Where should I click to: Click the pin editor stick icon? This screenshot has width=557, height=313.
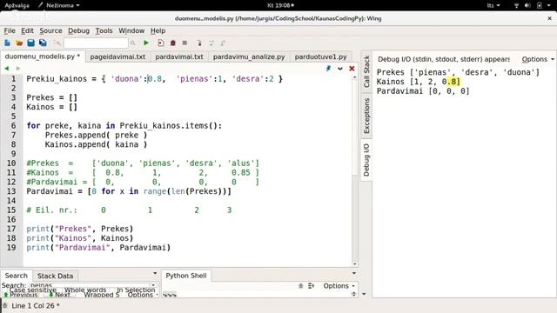pos(328,68)
